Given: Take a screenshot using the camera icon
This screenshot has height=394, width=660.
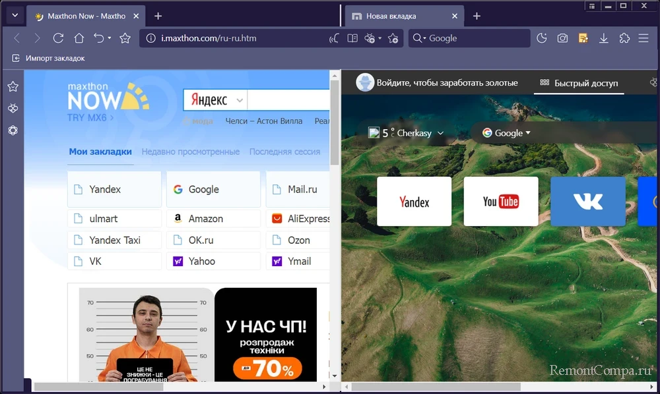Looking at the screenshot, I should coord(562,38).
